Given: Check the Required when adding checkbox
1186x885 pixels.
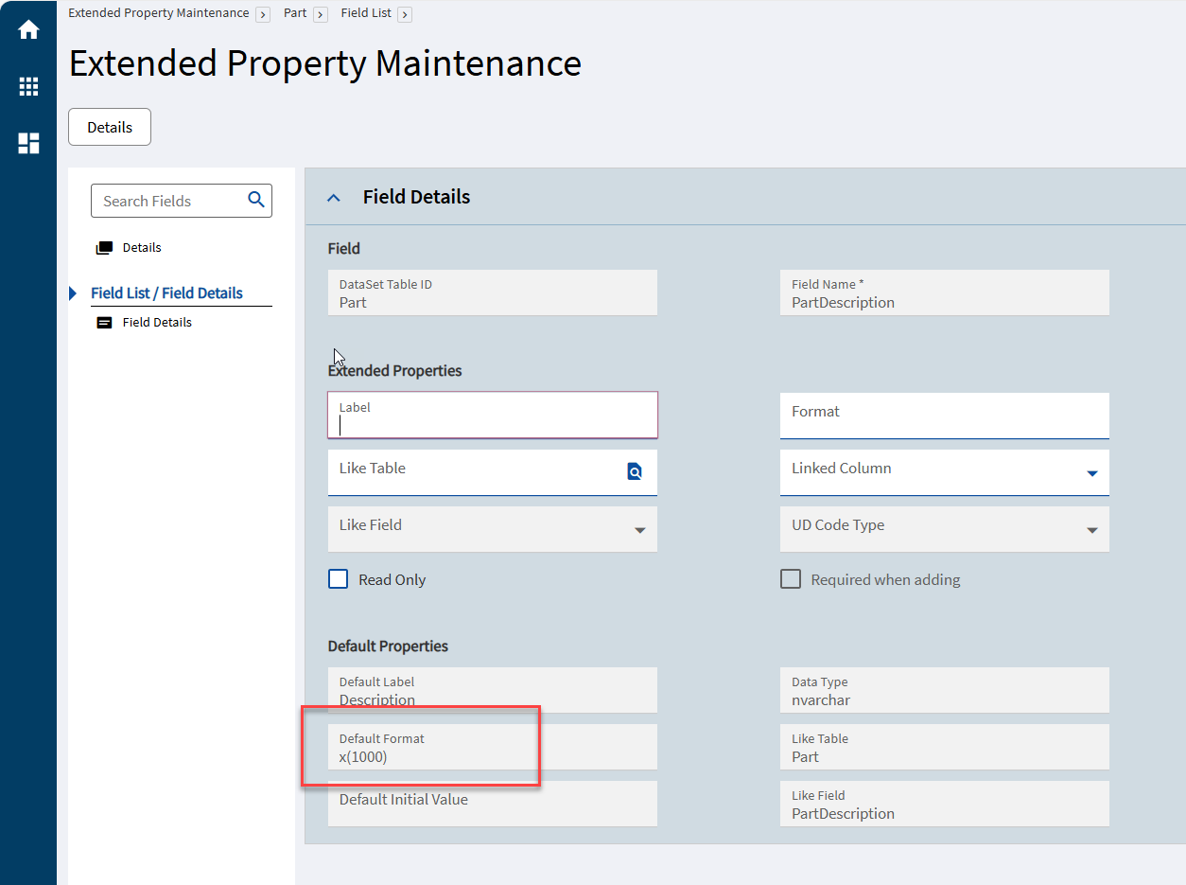Looking at the screenshot, I should (791, 579).
